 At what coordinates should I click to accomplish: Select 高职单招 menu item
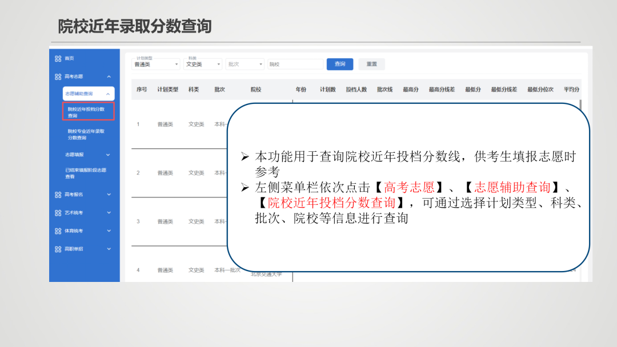point(74,249)
